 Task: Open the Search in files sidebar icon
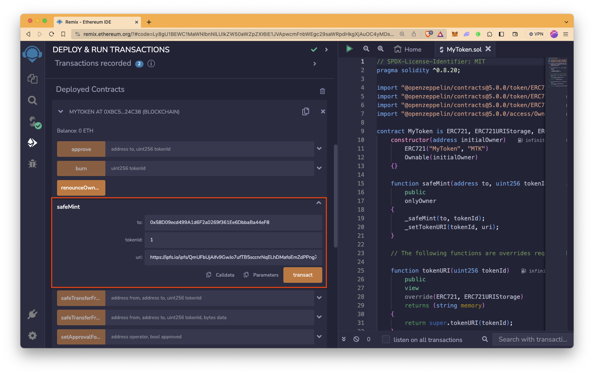point(32,100)
